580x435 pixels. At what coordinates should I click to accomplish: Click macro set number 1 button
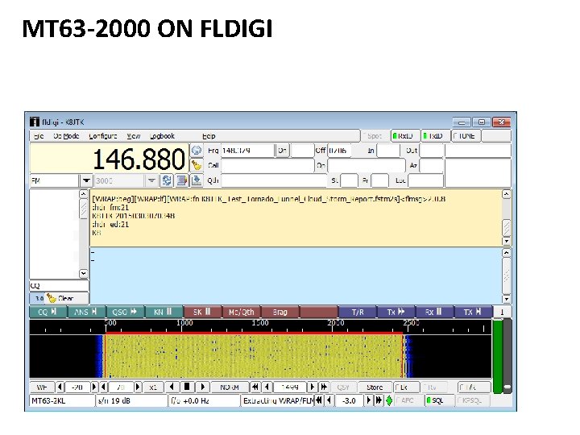pyautogui.click(x=502, y=312)
